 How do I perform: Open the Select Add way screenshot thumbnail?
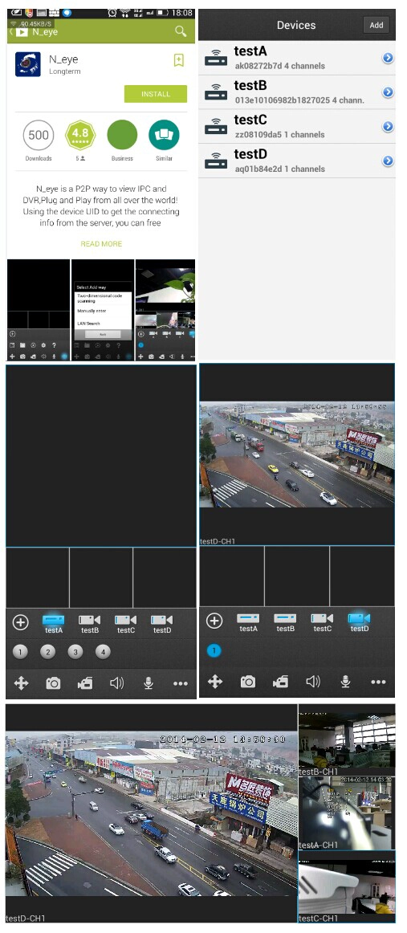pos(102,310)
